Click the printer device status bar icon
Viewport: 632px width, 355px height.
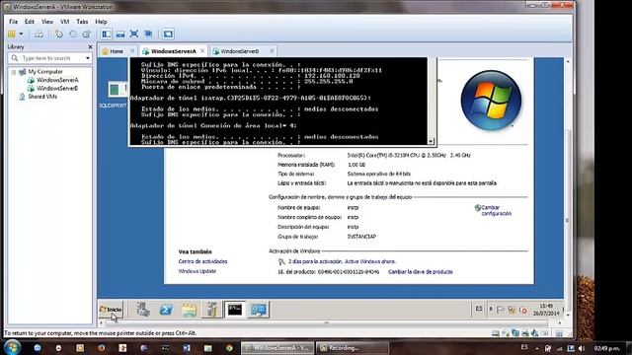tap(524, 333)
